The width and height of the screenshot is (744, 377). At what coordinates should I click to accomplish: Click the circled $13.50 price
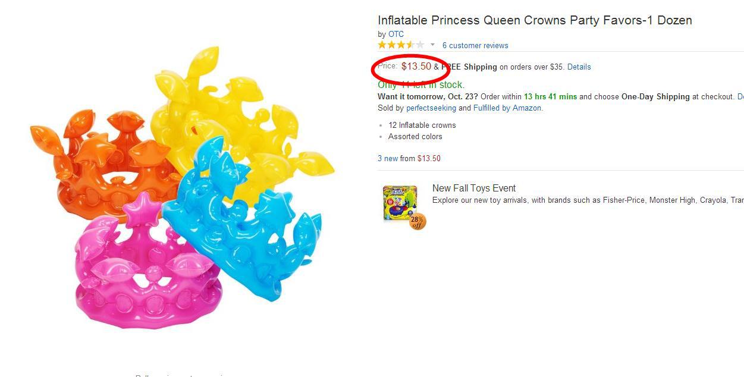[x=416, y=67]
